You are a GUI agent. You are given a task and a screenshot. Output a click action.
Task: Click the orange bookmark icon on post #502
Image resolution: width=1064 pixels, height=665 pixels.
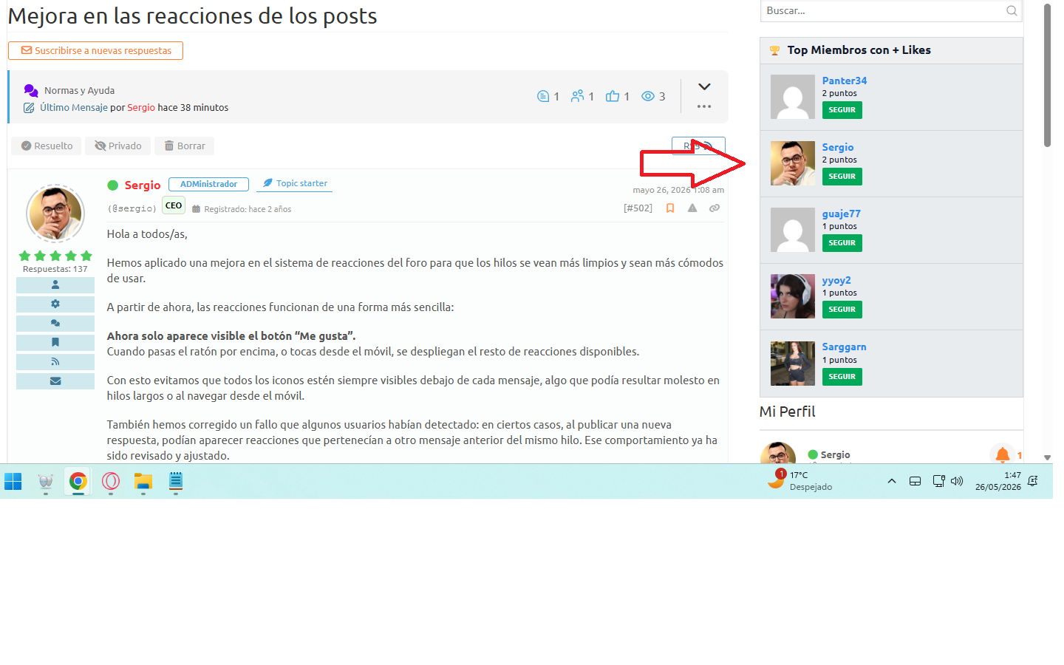pyautogui.click(x=670, y=208)
